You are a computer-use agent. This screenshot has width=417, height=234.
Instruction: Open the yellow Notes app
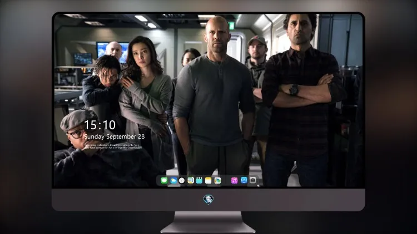click(x=209, y=180)
